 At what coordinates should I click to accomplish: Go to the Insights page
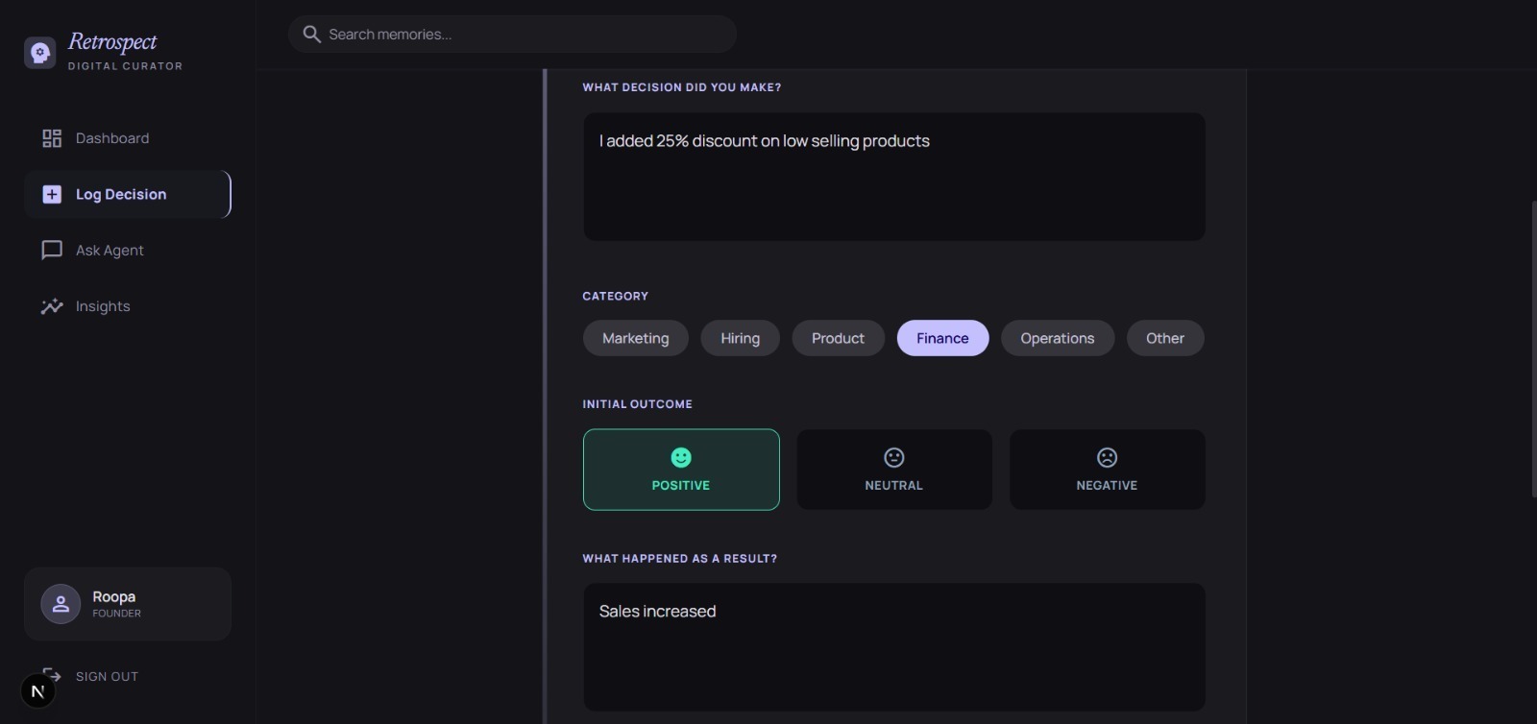pyautogui.click(x=103, y=306)
